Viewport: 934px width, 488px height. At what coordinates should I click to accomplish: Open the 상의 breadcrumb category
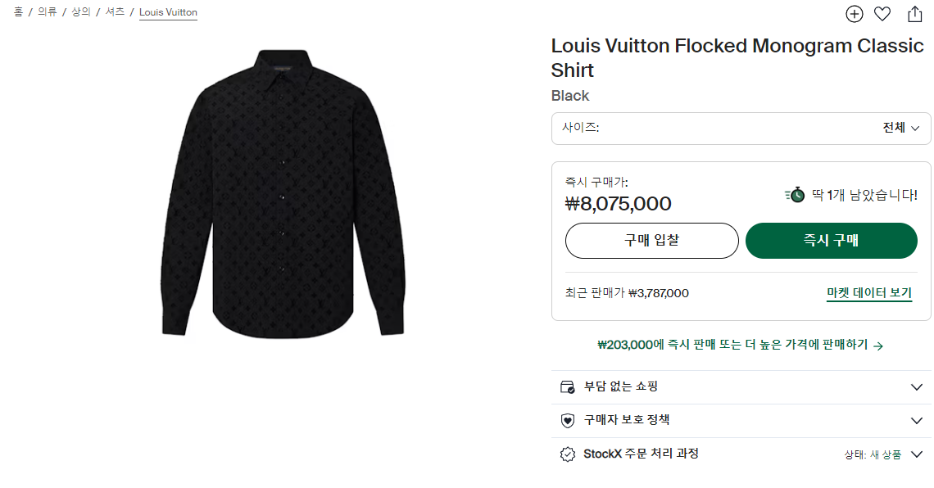coord(80,12)
